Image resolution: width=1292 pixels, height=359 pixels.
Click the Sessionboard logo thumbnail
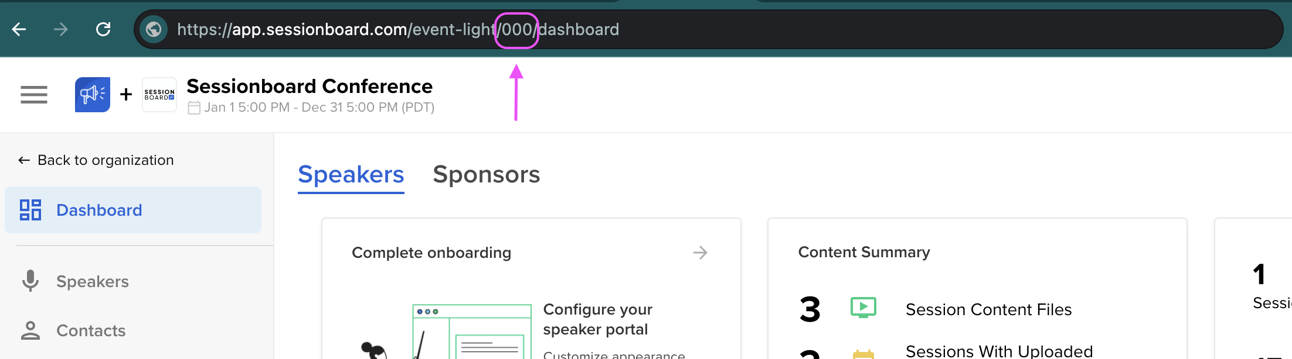[x=159, y=95]
